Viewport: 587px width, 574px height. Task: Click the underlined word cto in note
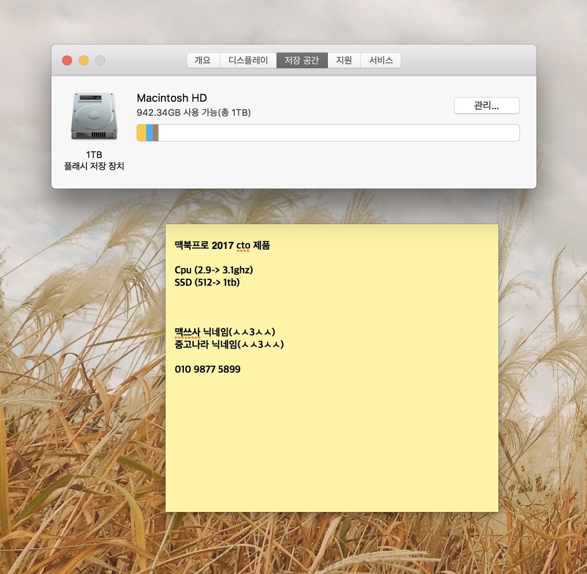click(243, 246)
